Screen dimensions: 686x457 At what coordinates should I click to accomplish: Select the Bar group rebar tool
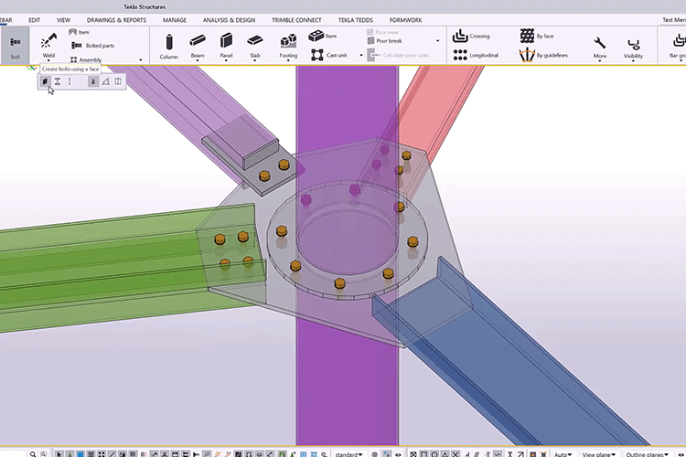tap(678, 47)
